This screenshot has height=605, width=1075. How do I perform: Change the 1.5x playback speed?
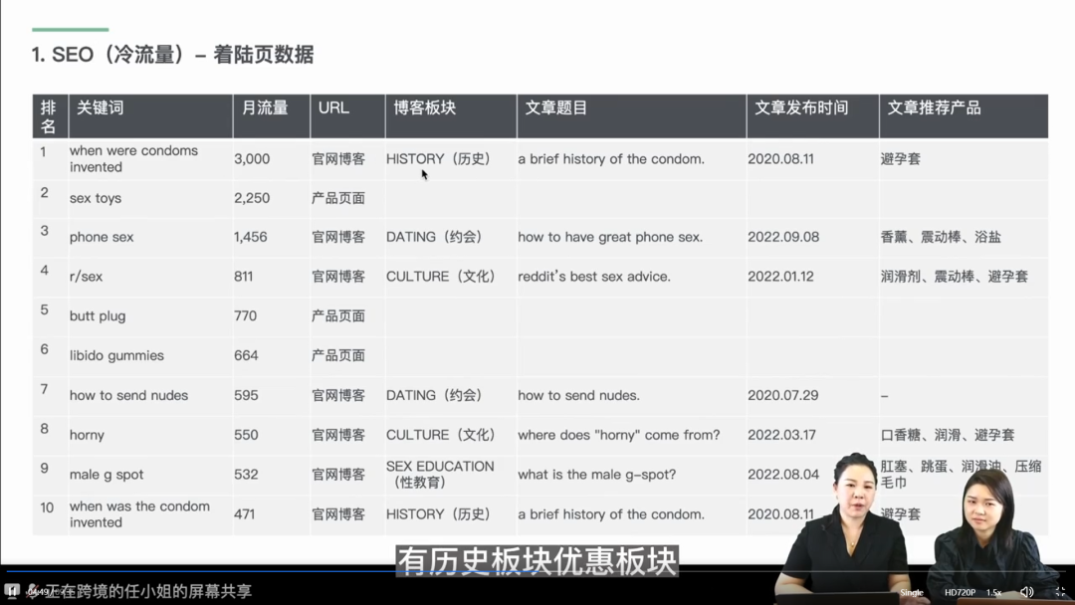click(x=994, y=593)
